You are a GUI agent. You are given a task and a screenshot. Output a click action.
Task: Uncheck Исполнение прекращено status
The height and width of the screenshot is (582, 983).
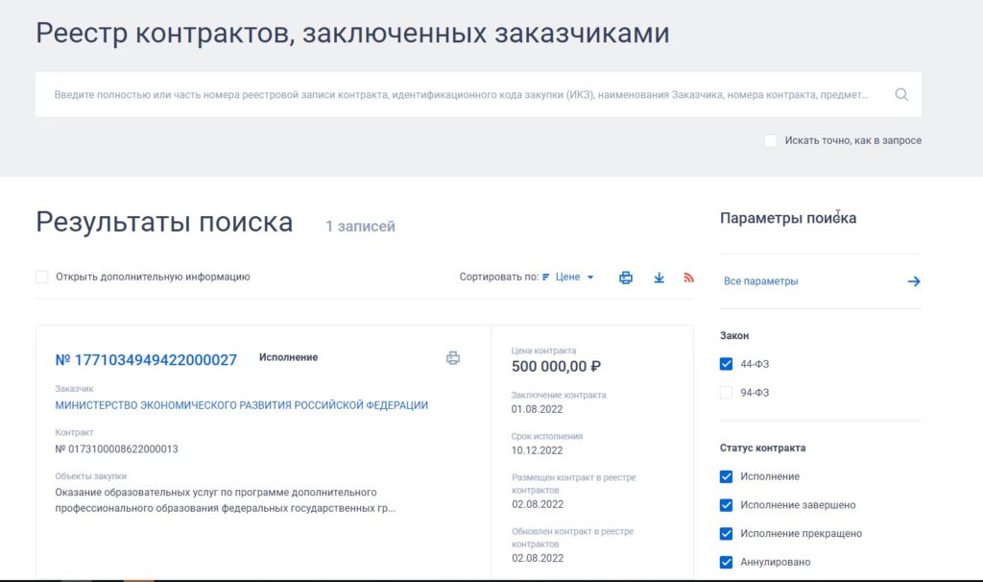point(726,534)
